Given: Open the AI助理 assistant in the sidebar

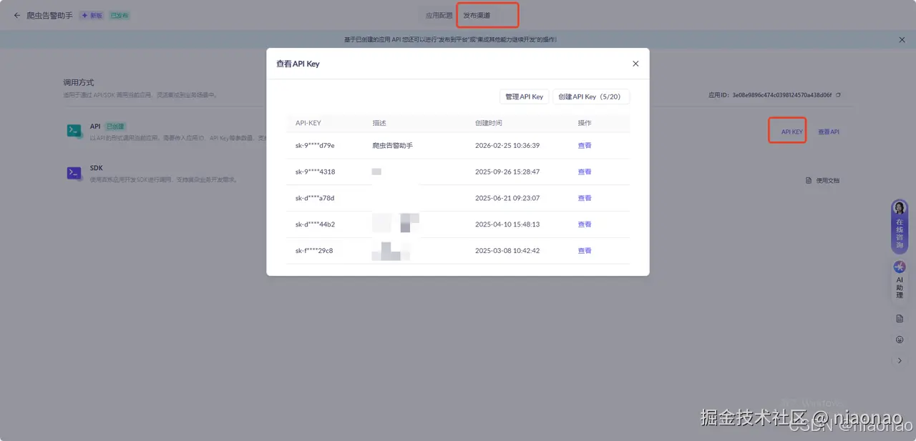Looking at the screenshot, I should pos(900,267).
